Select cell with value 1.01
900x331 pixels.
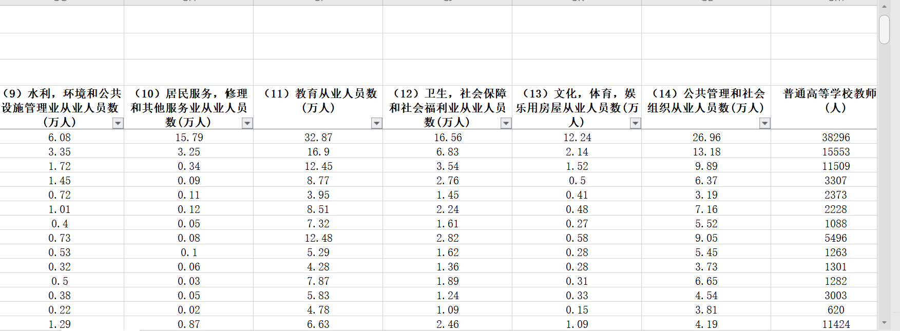point(62,209)
